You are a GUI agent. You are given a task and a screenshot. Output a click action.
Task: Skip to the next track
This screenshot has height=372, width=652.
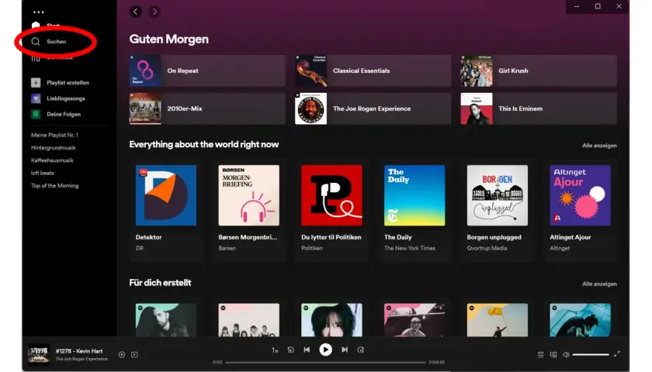(x=345, y=350)
